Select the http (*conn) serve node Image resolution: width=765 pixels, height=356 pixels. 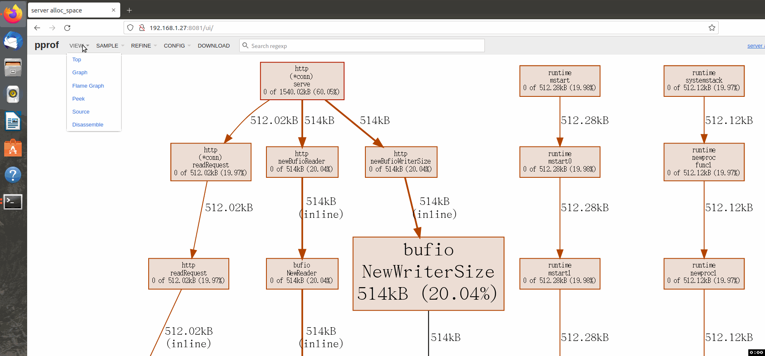(x=302, y=81)
